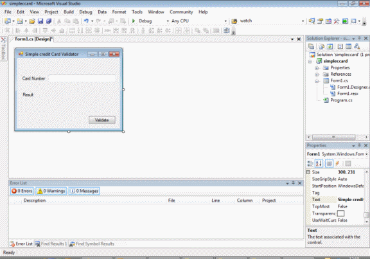Open the Properties Window toolbar icon

tap(320, 21)
